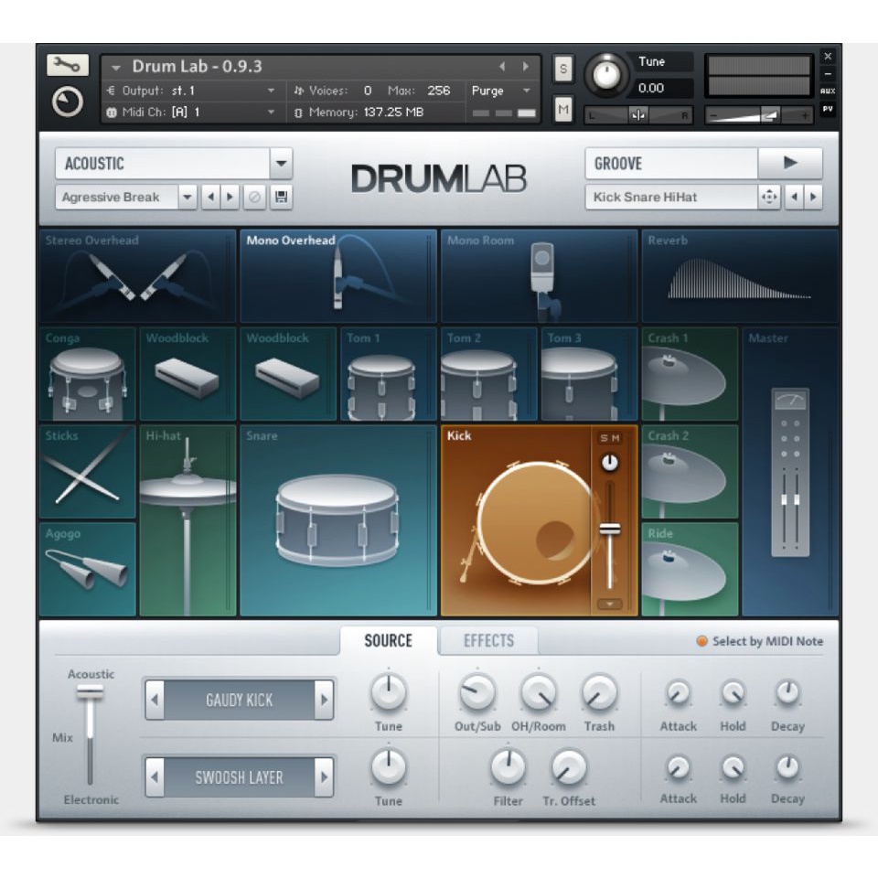Viewport: 878px width, 878px height.
Task: Toggle the PV button
Action: click(827, 109)
